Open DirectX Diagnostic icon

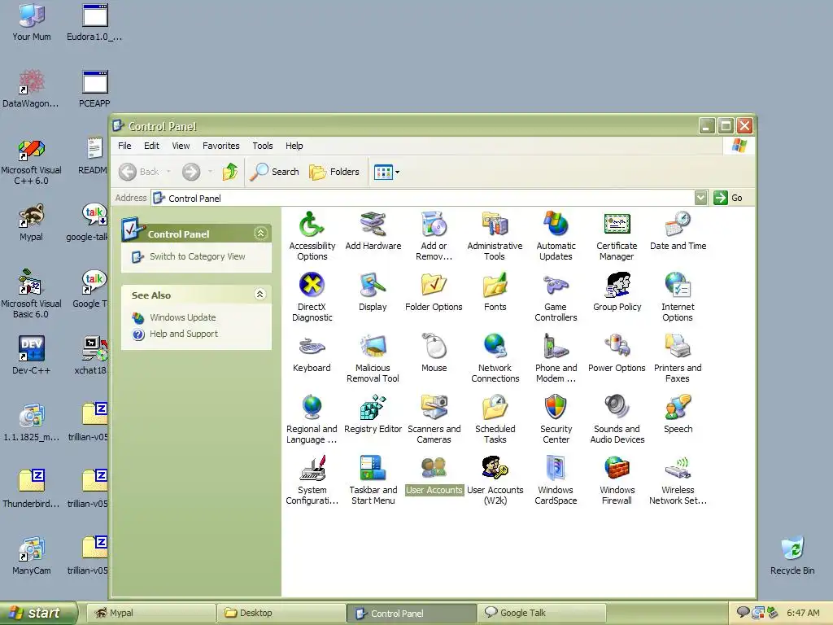point(312,297)
